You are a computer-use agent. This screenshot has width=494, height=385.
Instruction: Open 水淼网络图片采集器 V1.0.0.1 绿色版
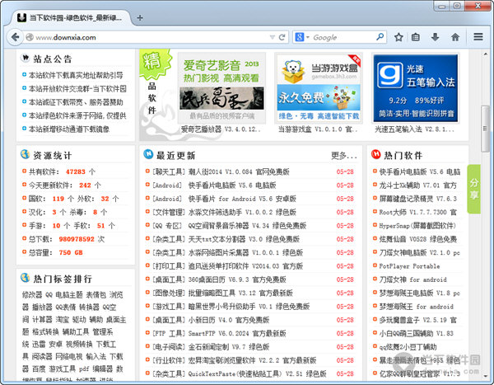click(x=245, y=252)
